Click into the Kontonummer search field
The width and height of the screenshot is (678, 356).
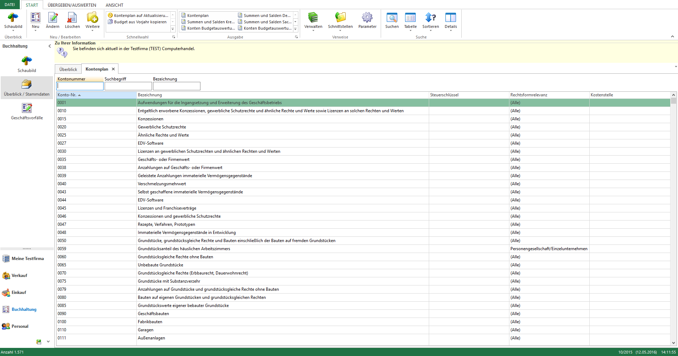[x=80, y=86]
